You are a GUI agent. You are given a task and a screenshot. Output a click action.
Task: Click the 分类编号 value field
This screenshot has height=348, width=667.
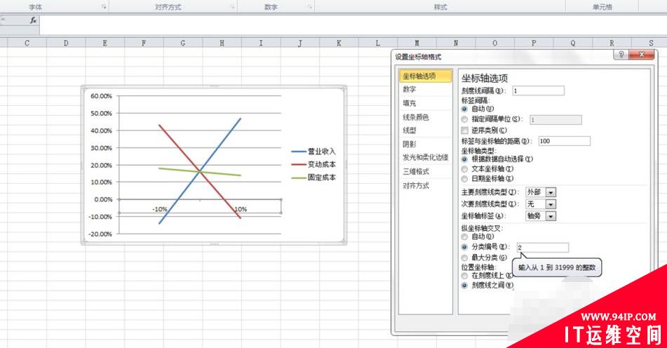pyautogui.click(x=543, y=247)
